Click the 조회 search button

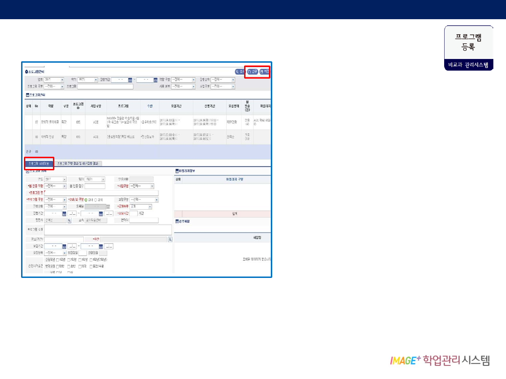tap(240, 72)
